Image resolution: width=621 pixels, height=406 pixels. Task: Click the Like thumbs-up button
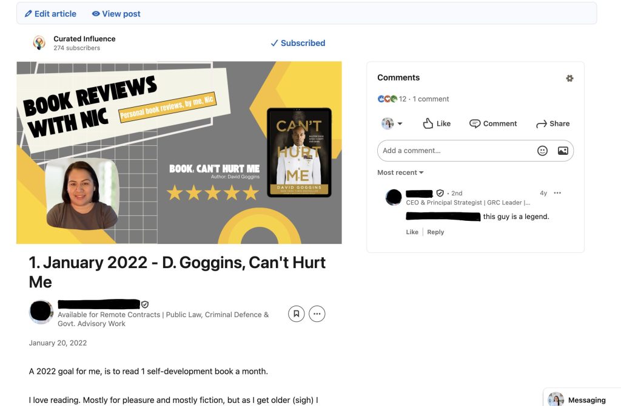point(437,123)
